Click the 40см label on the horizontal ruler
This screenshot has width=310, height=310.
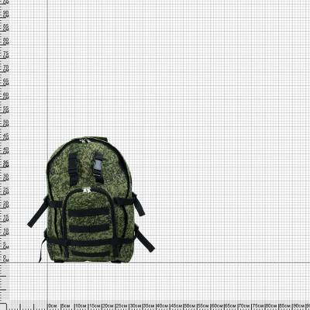[163, 306]
